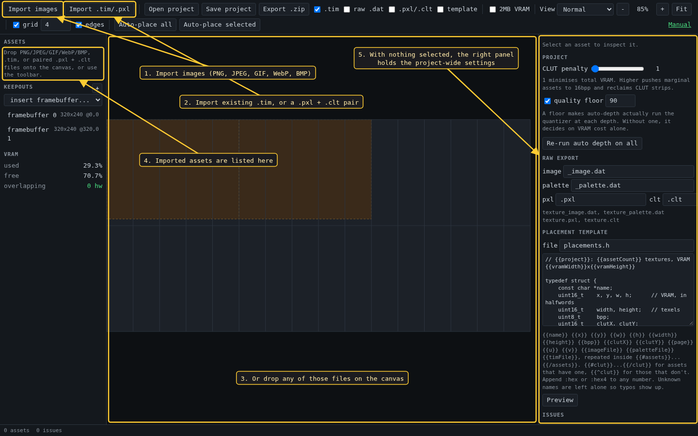Click the 0 issues status bar entry
This screenshot has height=436, width=698.
coord(49,430)
